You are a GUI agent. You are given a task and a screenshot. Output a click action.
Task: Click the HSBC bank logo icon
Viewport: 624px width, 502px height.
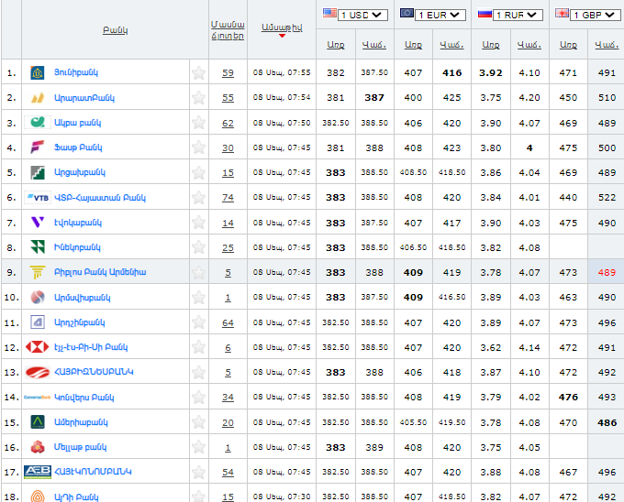(x=38, y=347)
